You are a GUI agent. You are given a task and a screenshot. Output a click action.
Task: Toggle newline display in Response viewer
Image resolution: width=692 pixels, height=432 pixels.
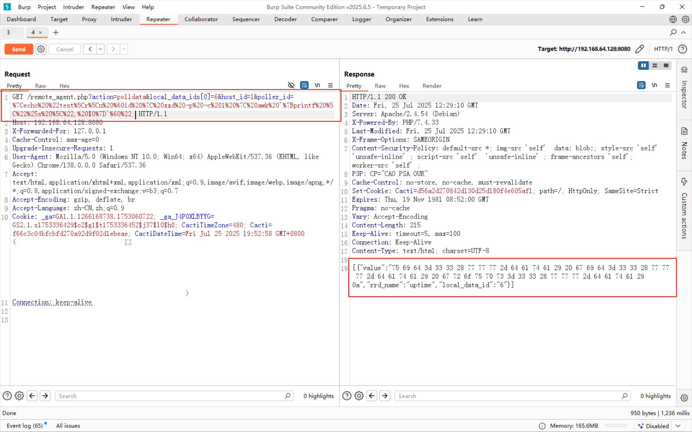655,85
